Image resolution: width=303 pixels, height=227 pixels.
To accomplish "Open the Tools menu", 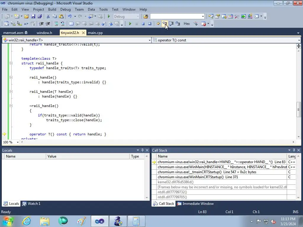I will pyautogui.click(x=103, y=9).
